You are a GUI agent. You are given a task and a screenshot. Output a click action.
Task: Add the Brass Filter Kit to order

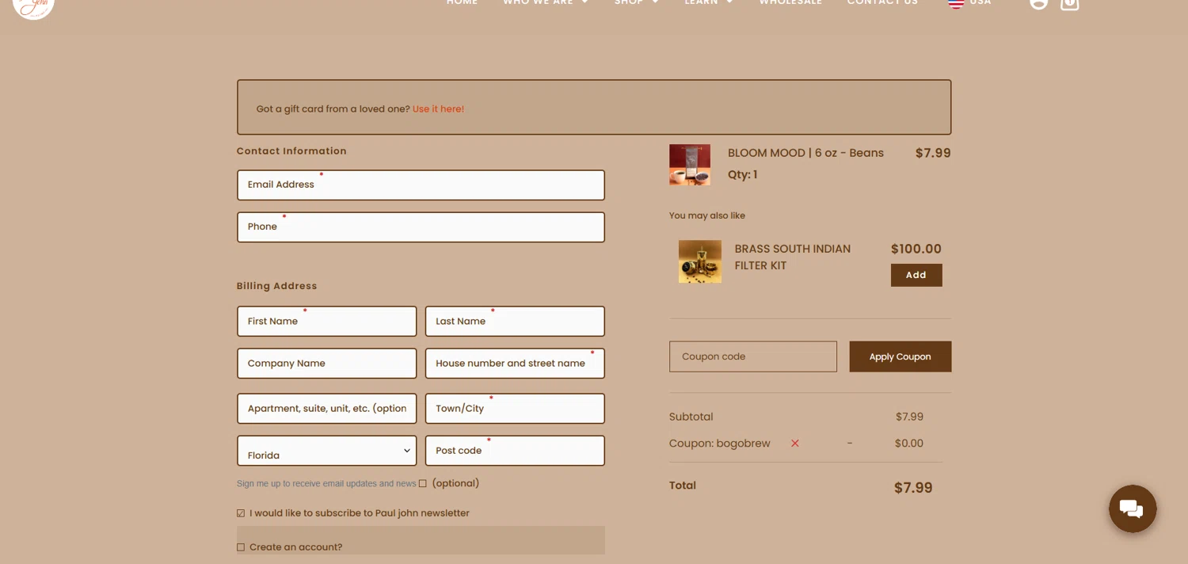(x=916, y=275)
